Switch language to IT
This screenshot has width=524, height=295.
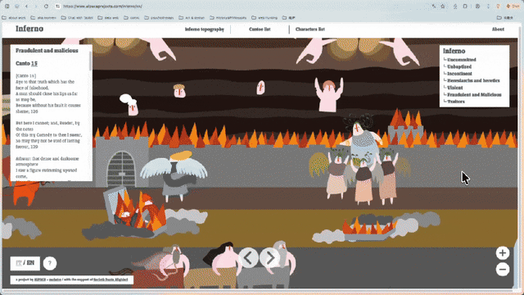point(19,263)
